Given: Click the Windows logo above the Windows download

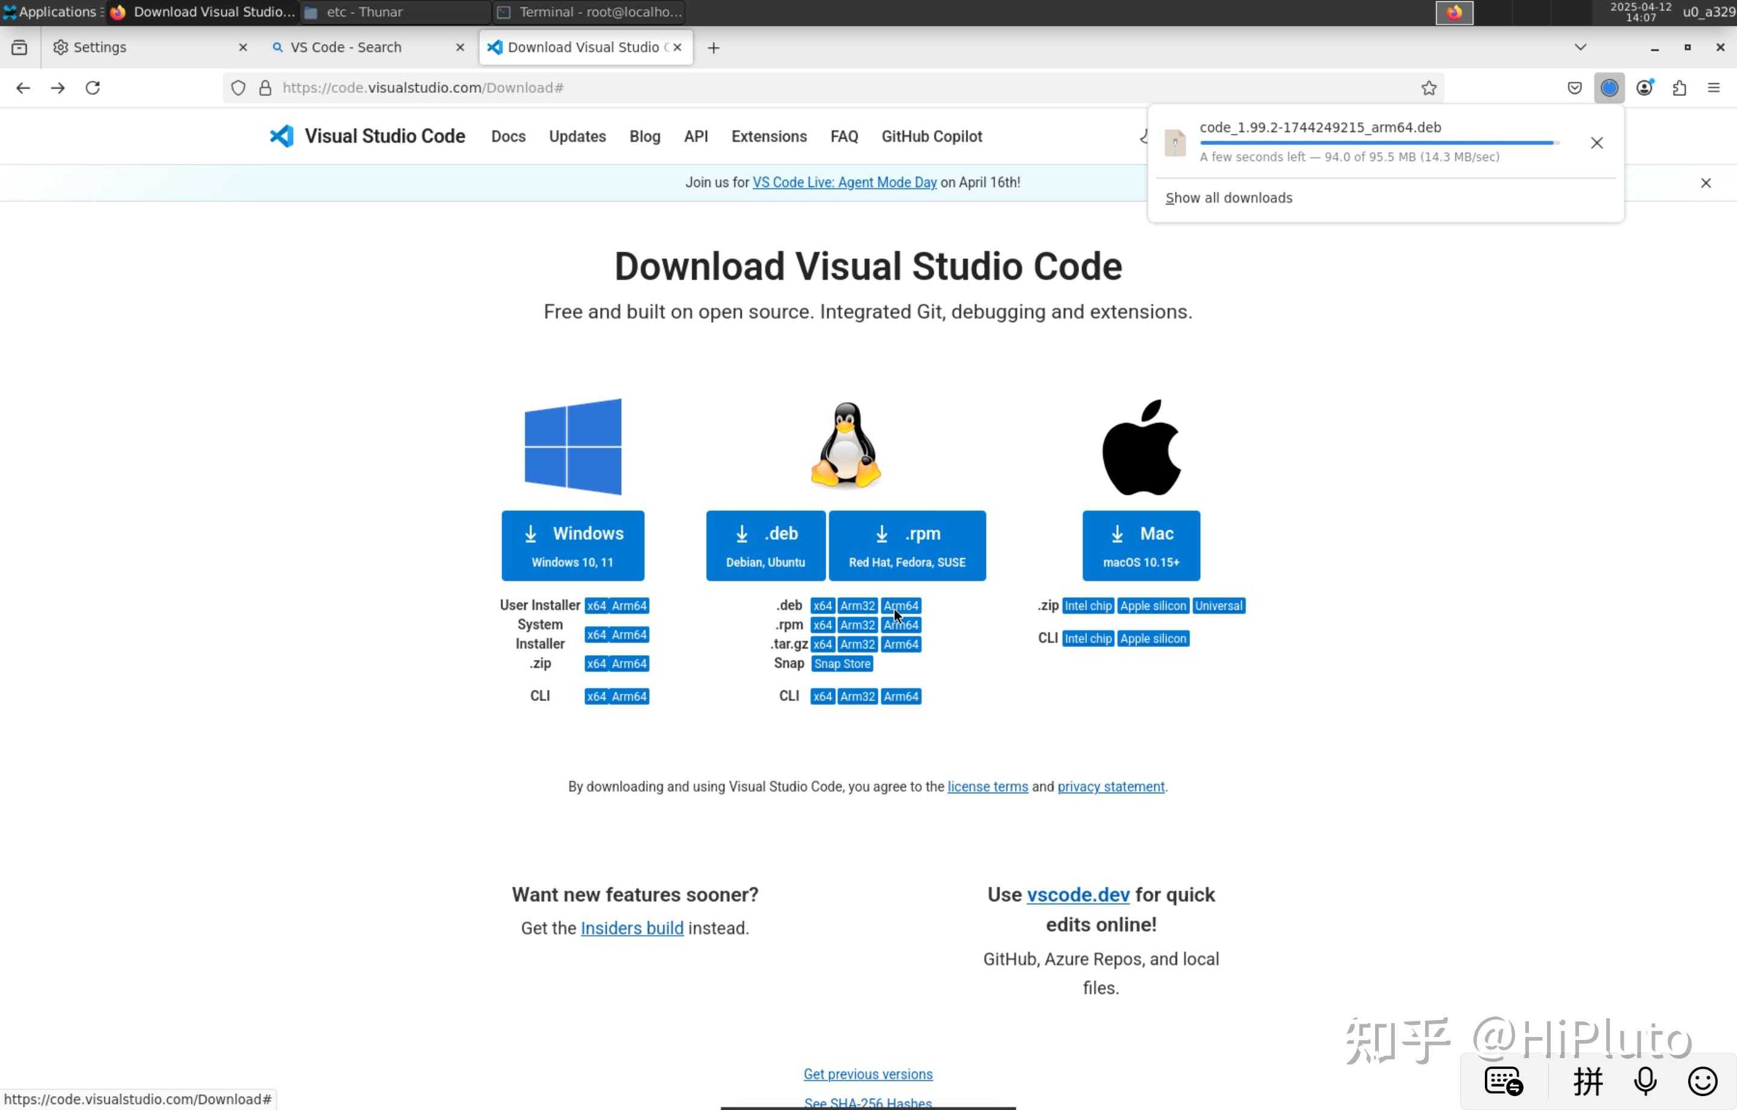Looking at the screenshot, I should pos(573,445).
